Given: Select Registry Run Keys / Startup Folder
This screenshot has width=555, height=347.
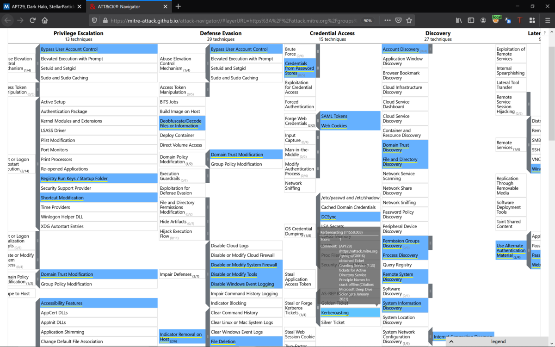Looking at the screenshot, I should [99, 179].
